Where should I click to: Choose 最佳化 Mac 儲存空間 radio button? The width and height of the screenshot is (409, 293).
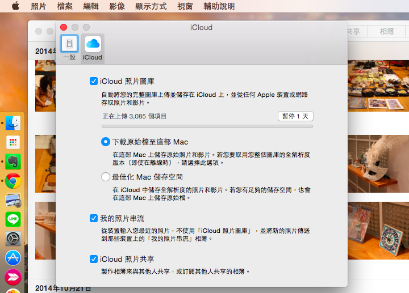pyautogui.click(x=106, y=177)
